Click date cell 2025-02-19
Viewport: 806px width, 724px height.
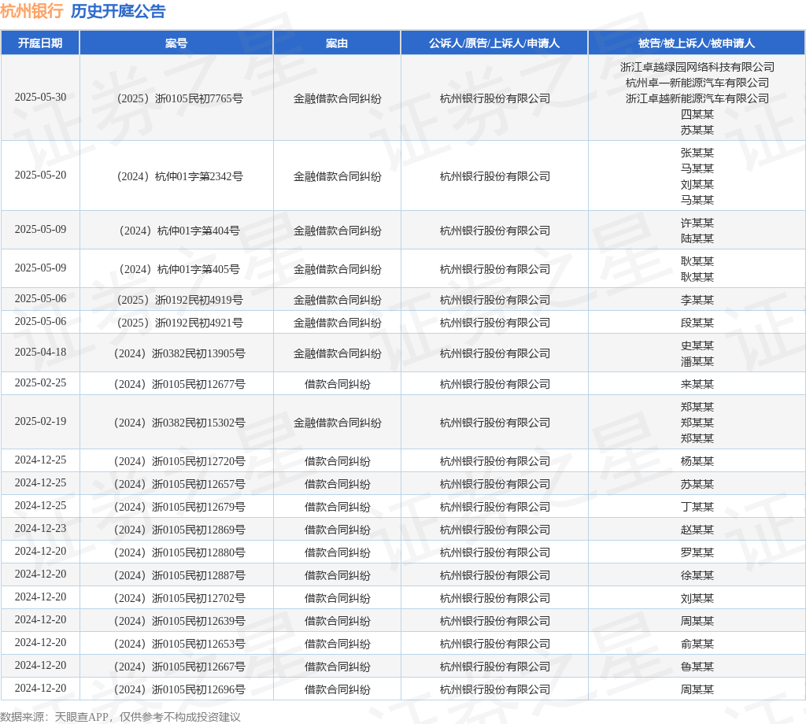[x=41, y=421]
